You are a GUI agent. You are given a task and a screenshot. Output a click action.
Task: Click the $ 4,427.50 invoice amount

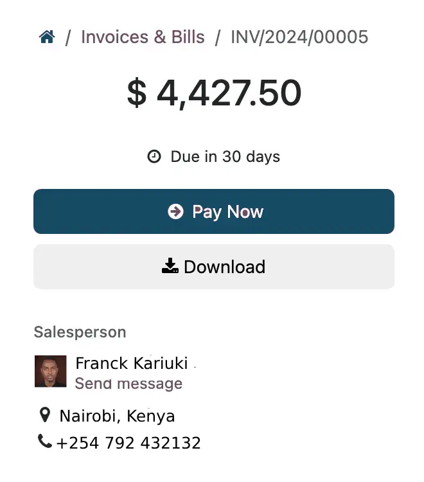coord(214,93)
